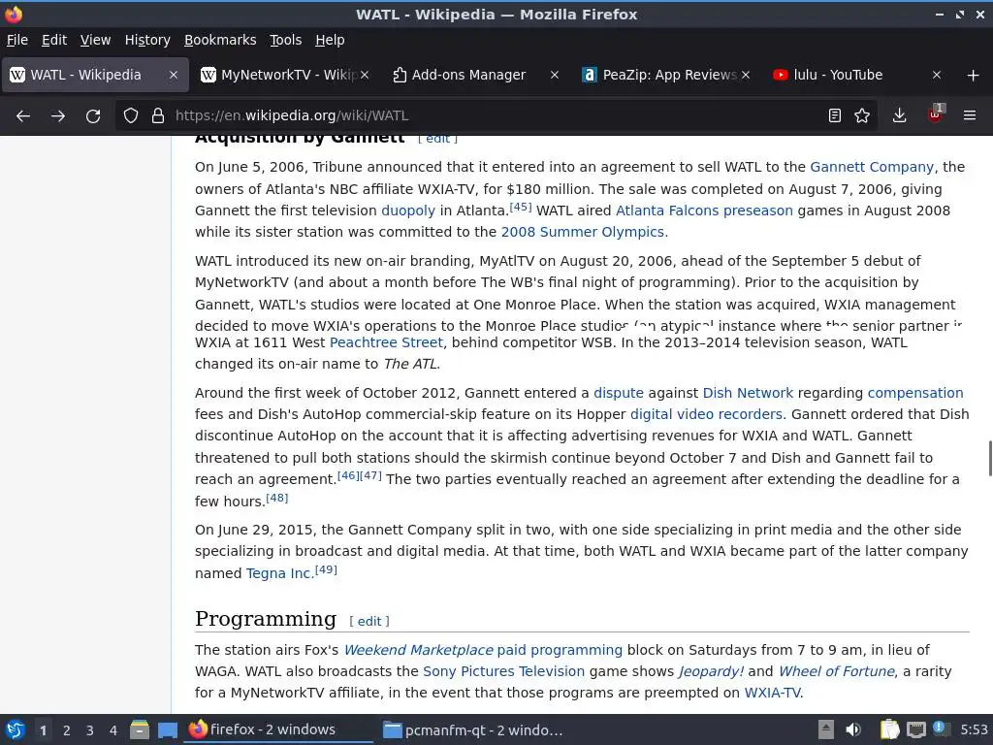The height and width of the screenshot is (745, 993).
Task: Open the Jeopardy! link
Action: [x=711, y=671]
